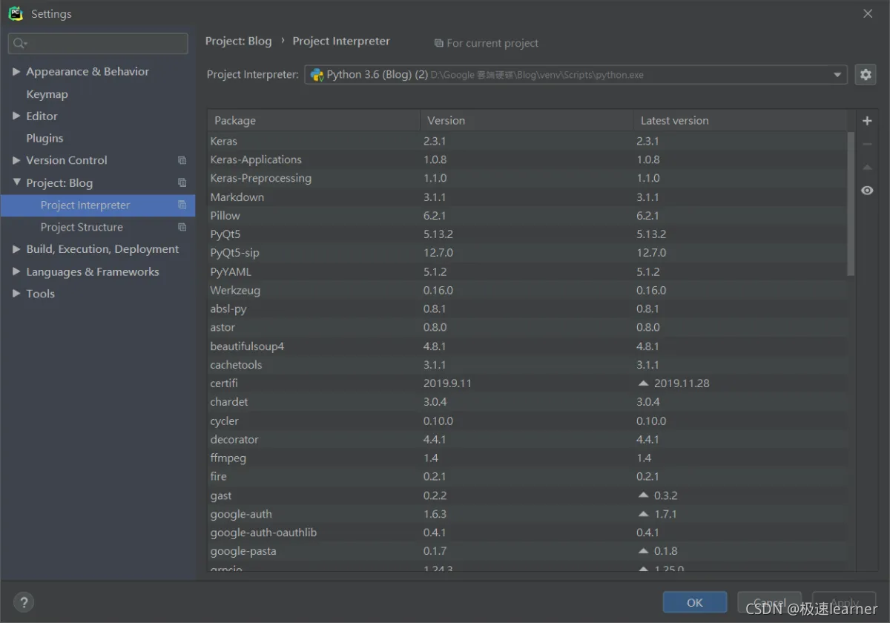Select the fire package row
The image size is (890, 623).
(x=527, y=476)
